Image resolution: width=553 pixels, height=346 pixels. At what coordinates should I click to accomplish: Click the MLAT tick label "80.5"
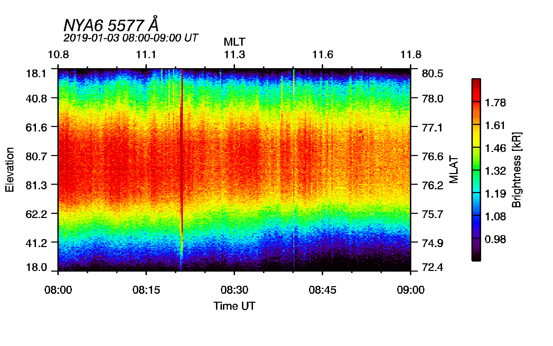click(432, 73)
